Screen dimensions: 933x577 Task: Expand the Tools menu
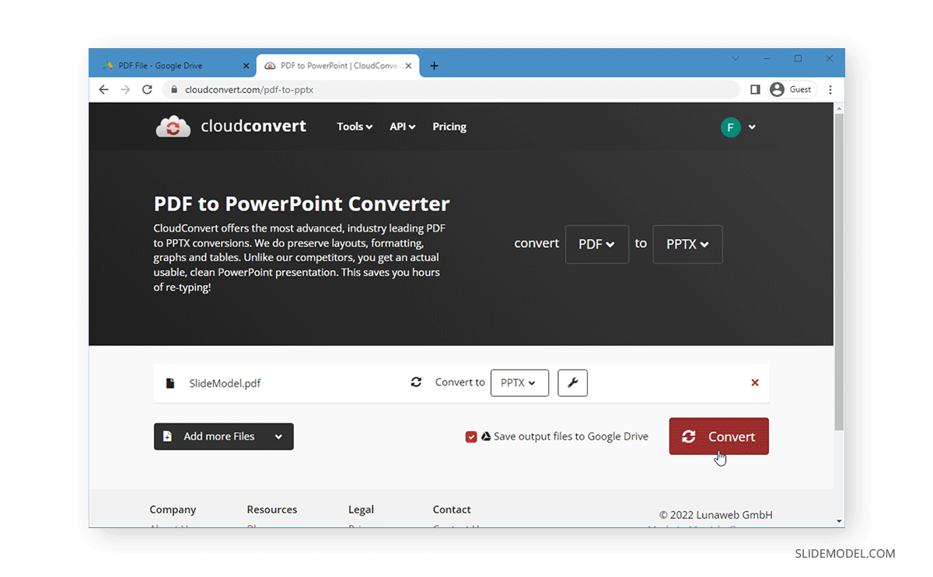click(x=355, y=127)
